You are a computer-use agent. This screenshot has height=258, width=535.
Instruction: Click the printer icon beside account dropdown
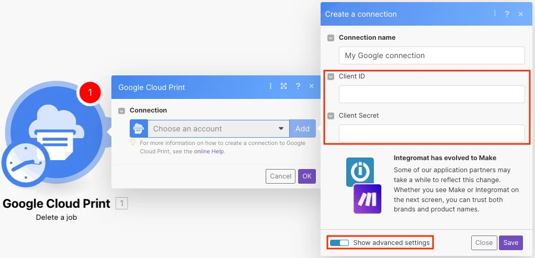pyautogui.click(x=139, y=129)
